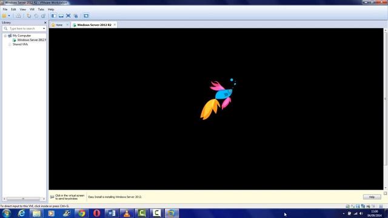Toggle the console view toolbar icon

click(86, 16)
